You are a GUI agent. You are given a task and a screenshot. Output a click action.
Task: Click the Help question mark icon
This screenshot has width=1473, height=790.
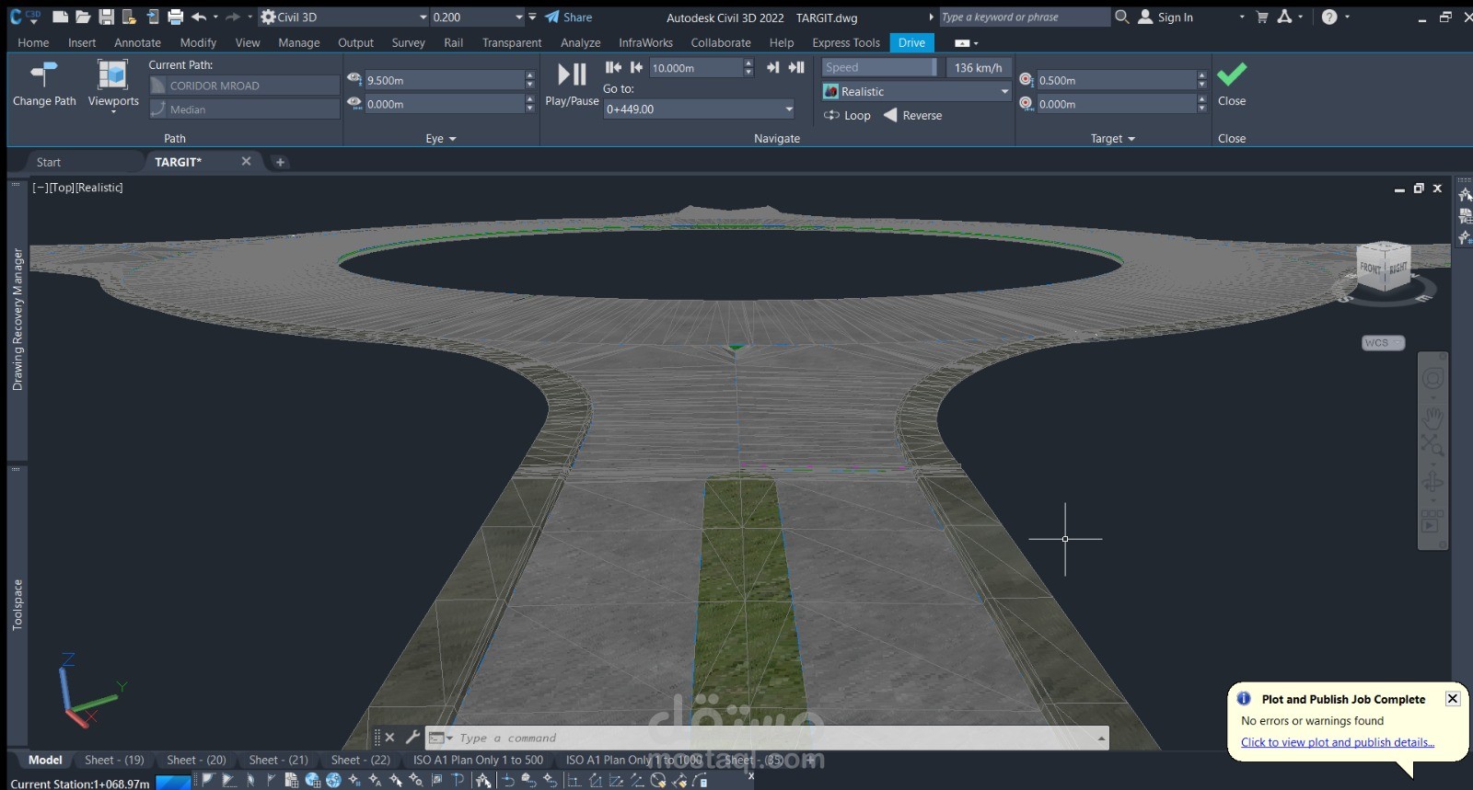tap(1329, 17)
